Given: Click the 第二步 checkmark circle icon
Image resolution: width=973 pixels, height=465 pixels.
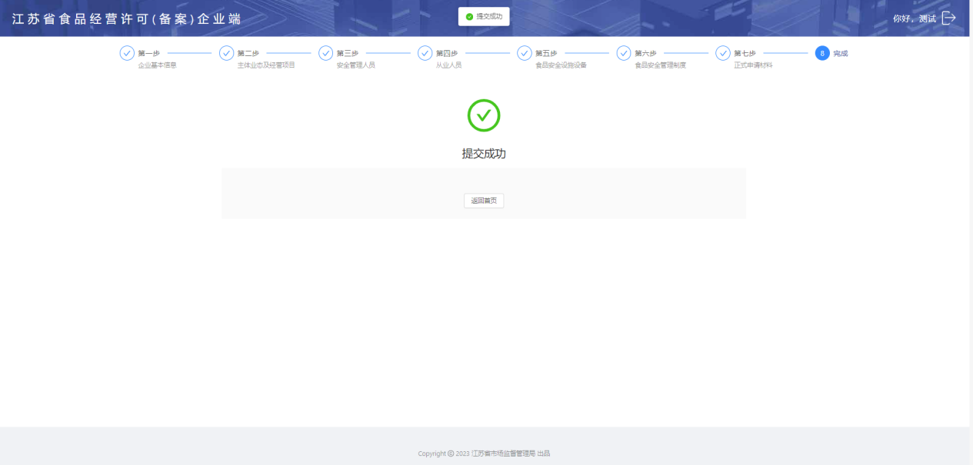Looking at the screenshot, I should coord(226,53).
